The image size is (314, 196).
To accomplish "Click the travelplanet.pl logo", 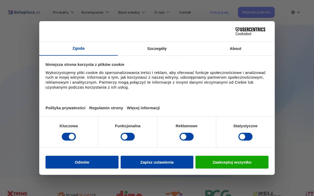I will [x=76, y=194].
